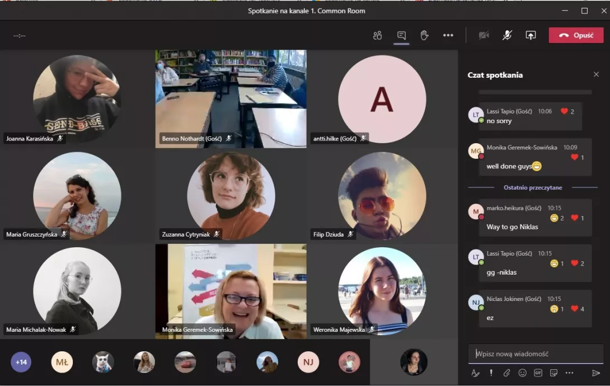This screenshot has height=386, width=610.
Task: Attach a file to chat message
Action: [506, 373]
